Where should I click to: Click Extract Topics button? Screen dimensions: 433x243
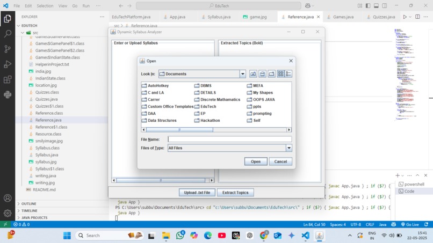click(x=235, y=193)
